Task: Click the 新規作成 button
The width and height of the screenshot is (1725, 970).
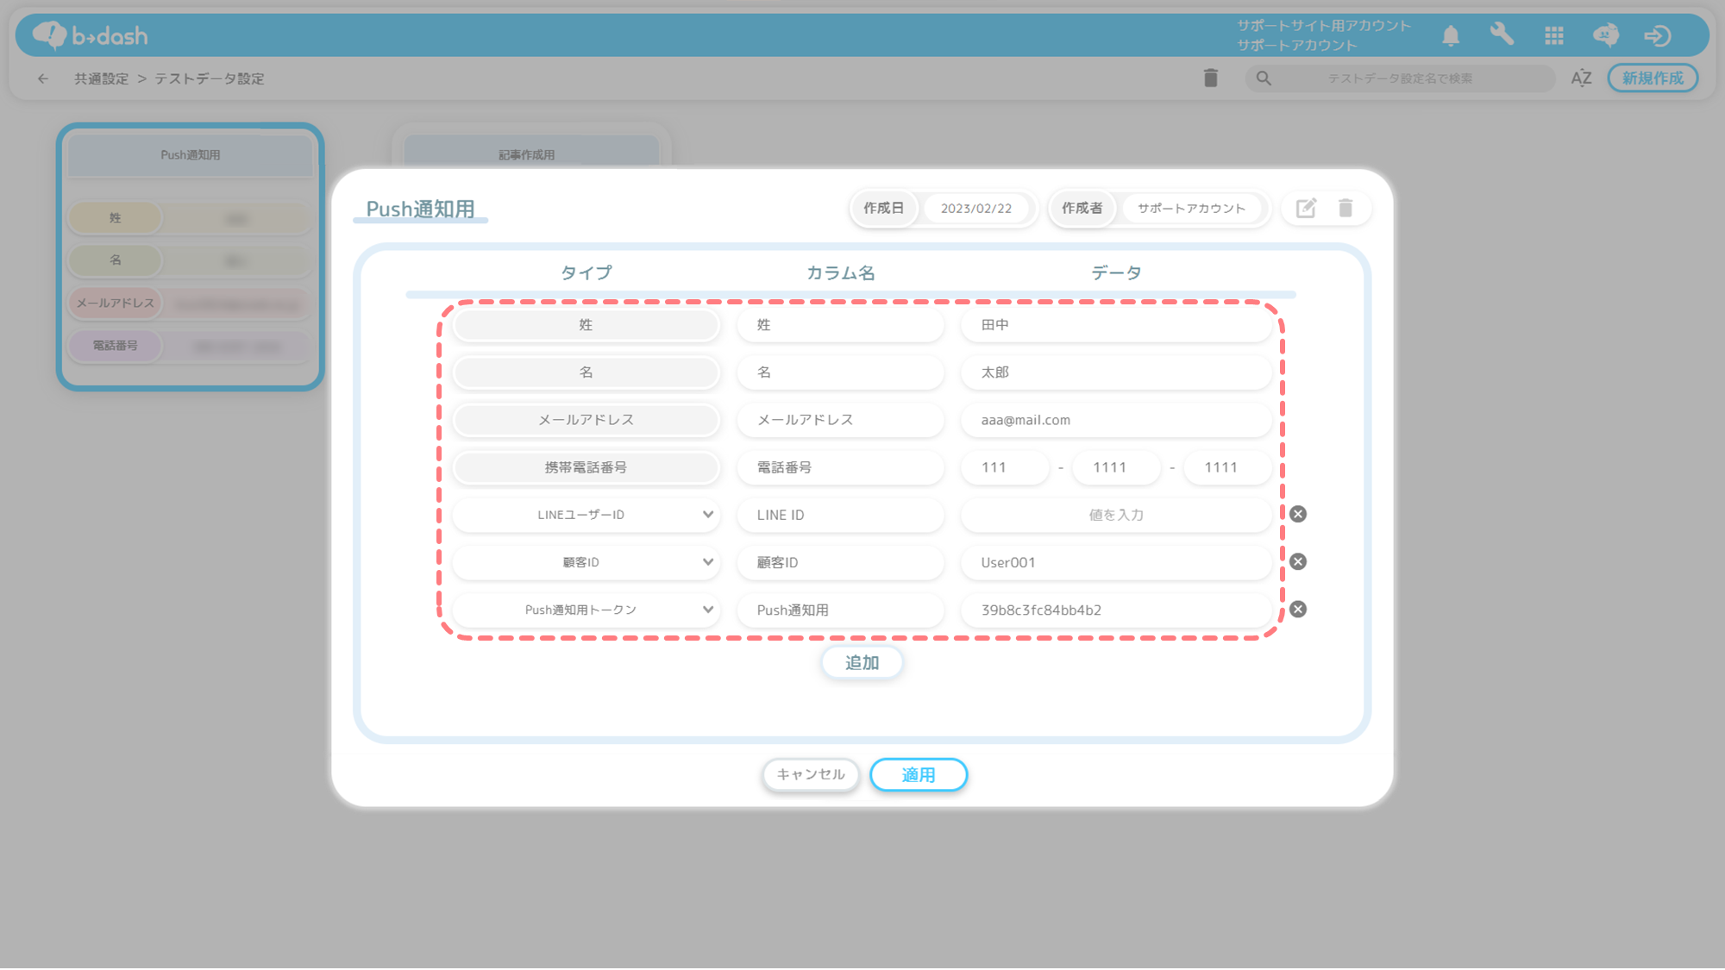Action: tap(1652, 78)
